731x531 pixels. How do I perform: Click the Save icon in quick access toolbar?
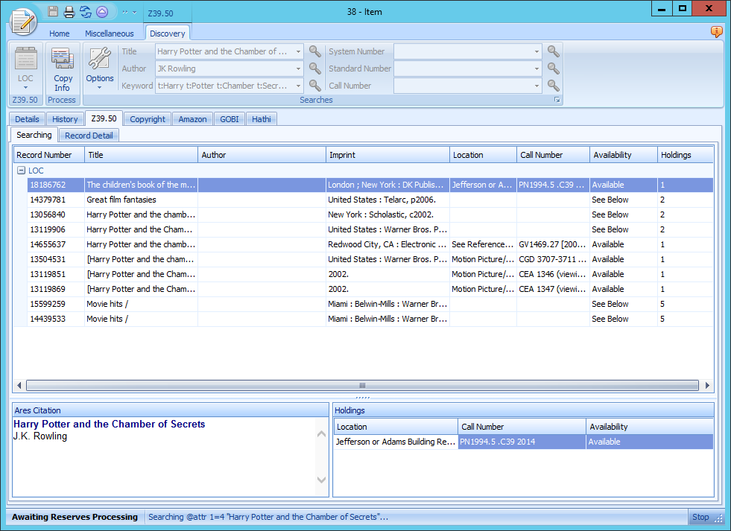52,11
